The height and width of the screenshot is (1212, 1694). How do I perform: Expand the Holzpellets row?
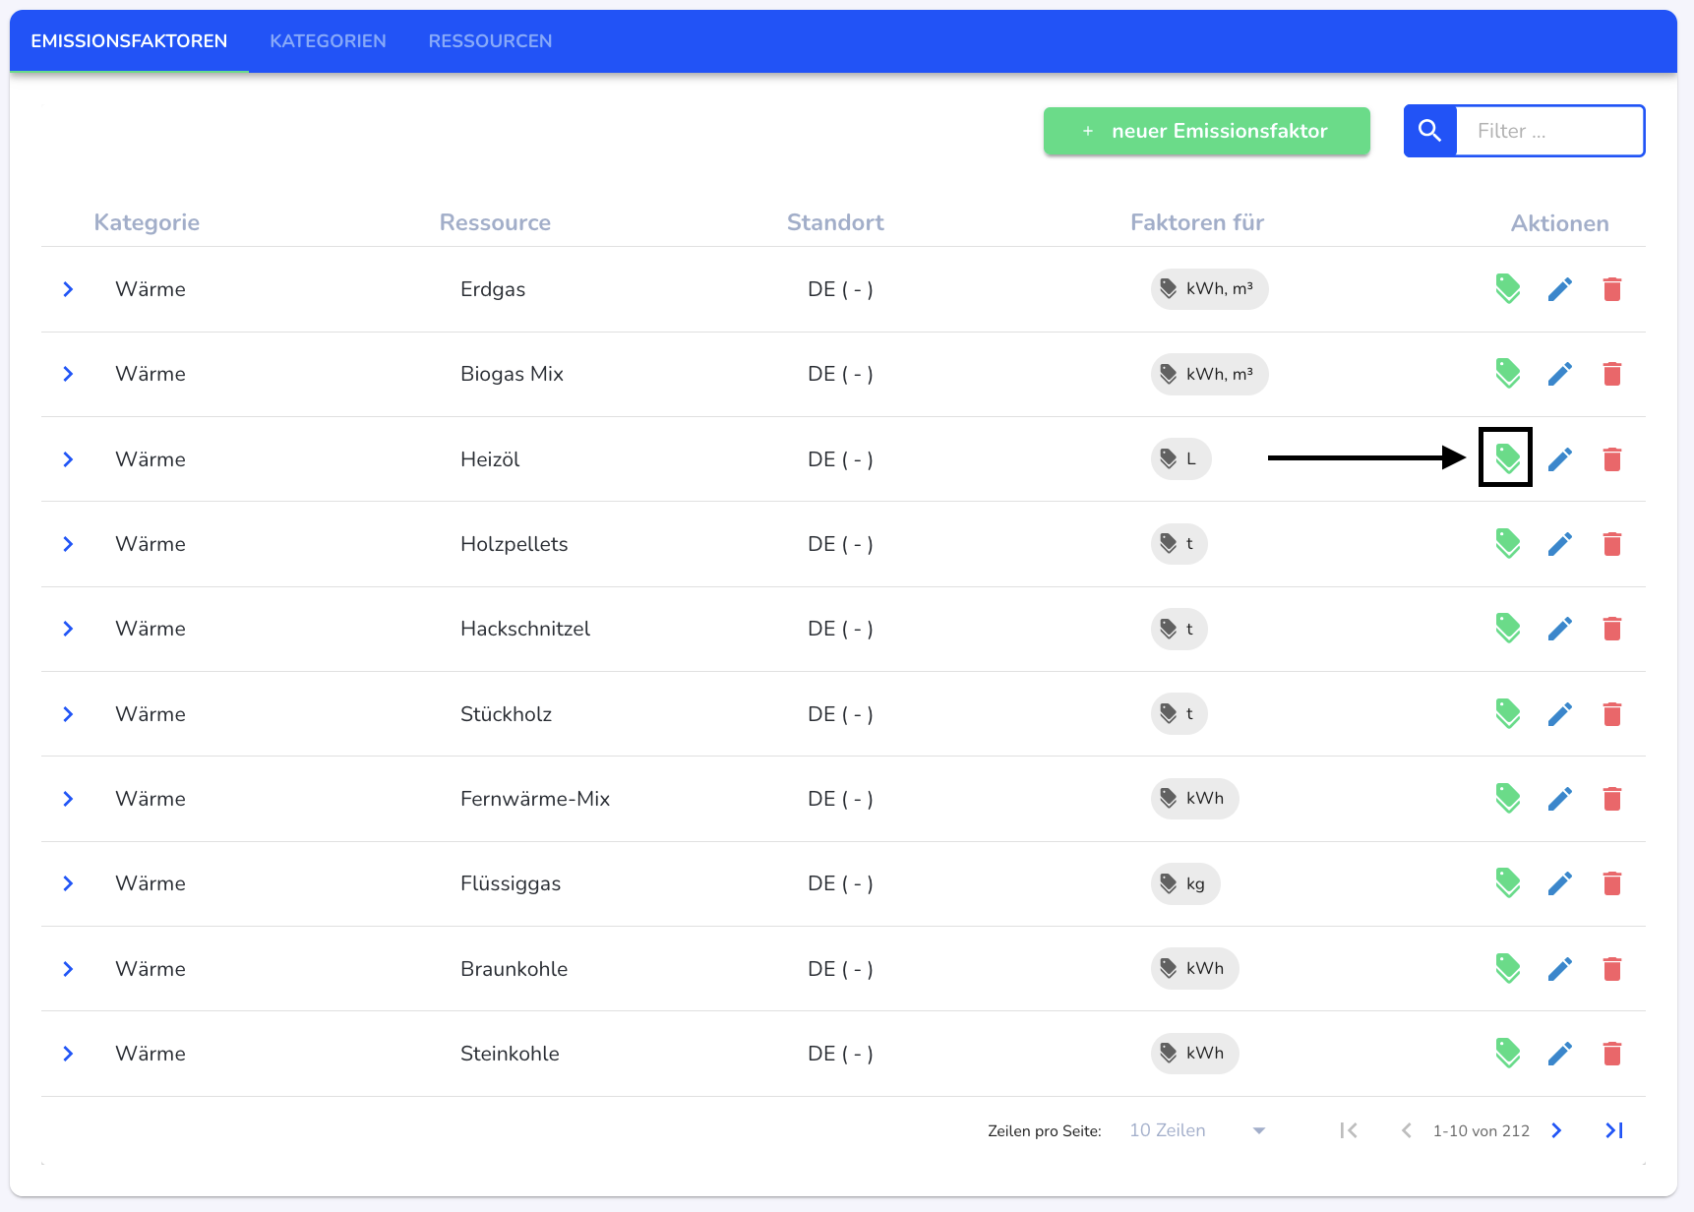(68, 544)
